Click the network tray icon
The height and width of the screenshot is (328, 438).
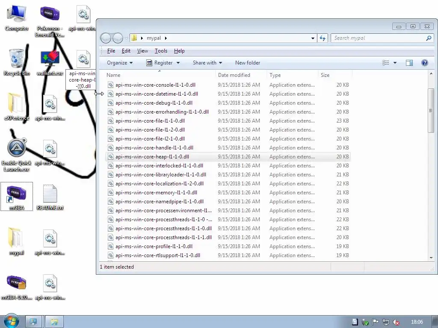[x=386, y=322]
